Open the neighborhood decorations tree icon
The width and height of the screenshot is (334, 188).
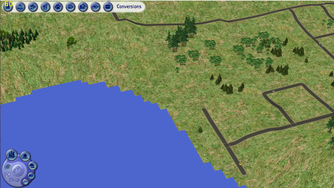tap(32, 166)
